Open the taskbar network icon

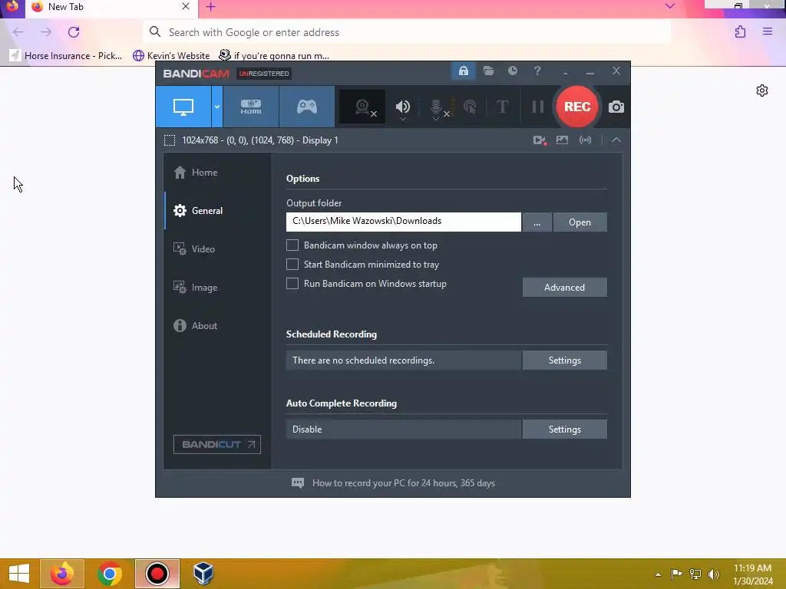pos(695,574)
